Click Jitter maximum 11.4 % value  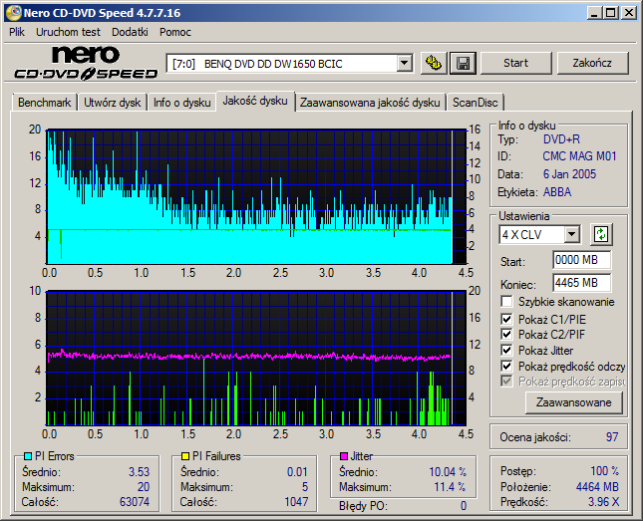pyautogui.click(x=450, y=487)
